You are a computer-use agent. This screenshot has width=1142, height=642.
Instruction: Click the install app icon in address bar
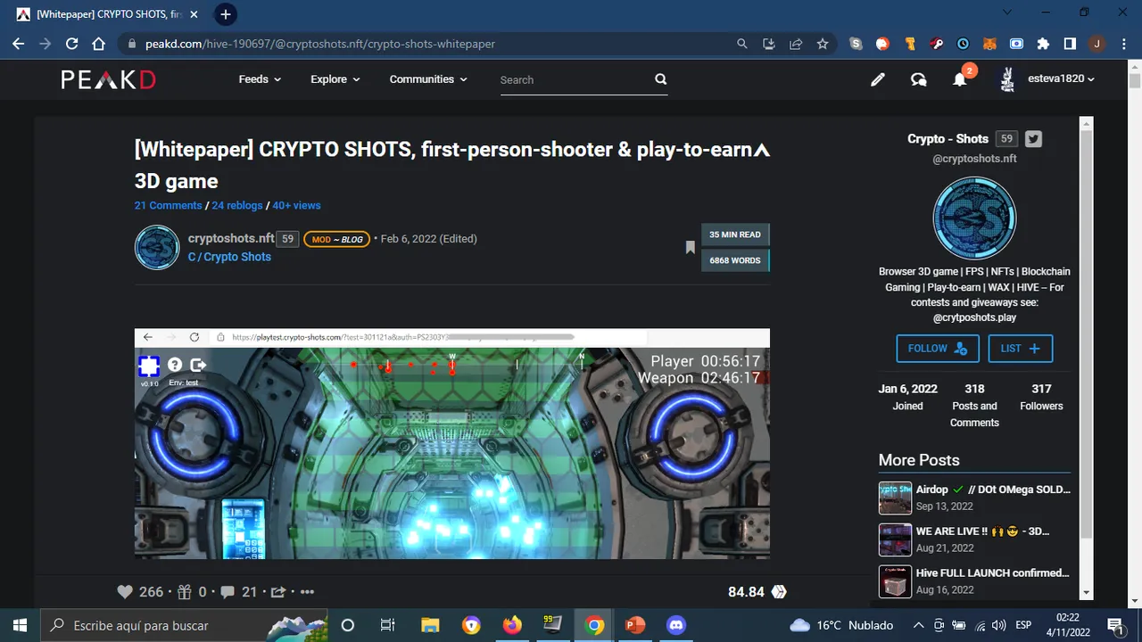pyautogui.click(x=769, y=43)
